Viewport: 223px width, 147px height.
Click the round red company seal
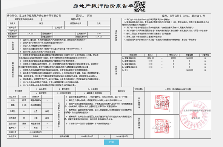click(195, 115)
